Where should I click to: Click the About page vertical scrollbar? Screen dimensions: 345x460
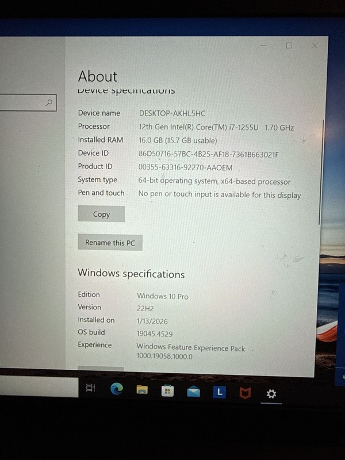[x=321, y=172]
